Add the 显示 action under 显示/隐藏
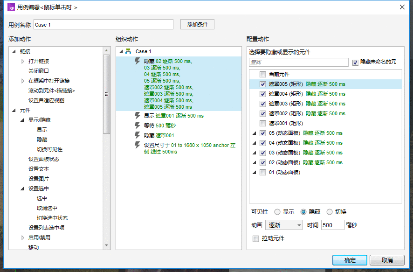 (x=42, y=130)
